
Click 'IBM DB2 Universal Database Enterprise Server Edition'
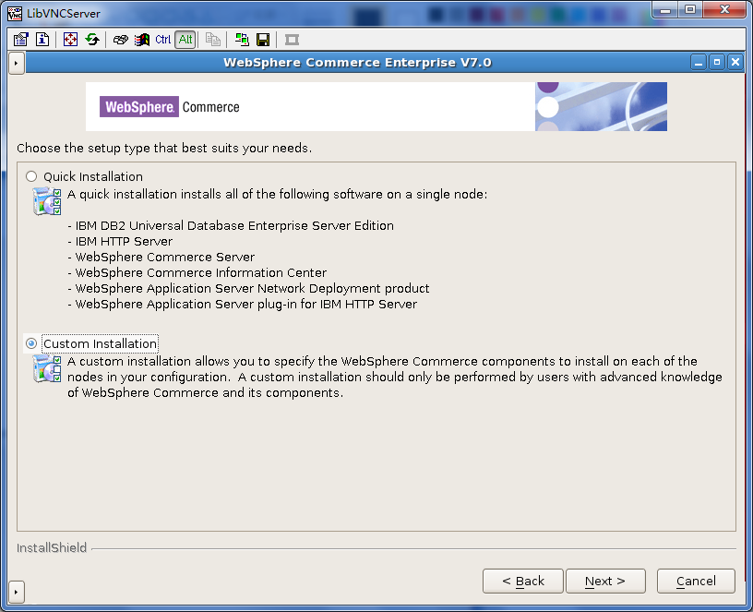click(234, 226)
